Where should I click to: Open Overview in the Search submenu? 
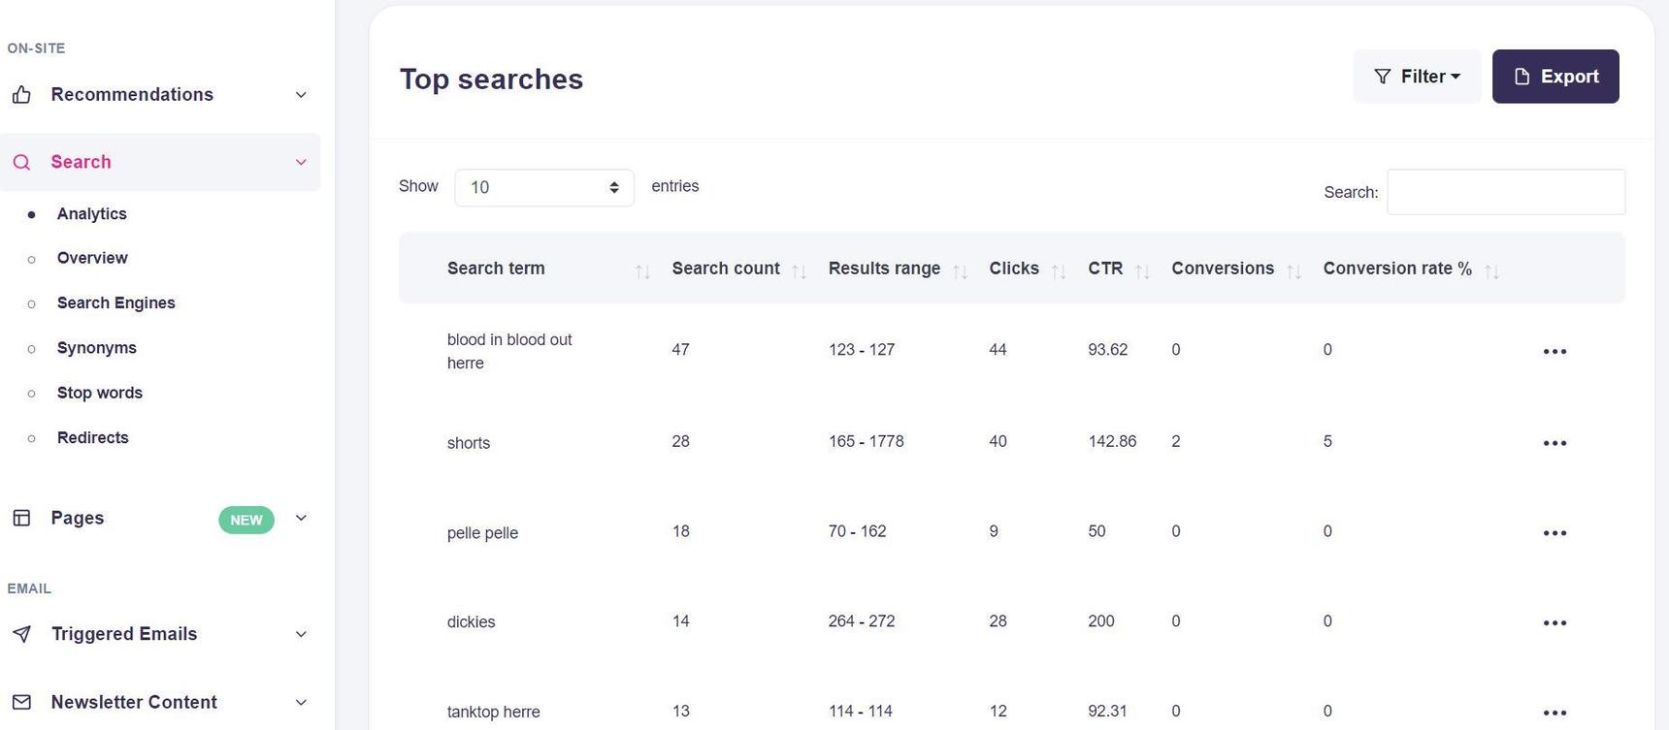pyautogui.click(x=92, y=258)
